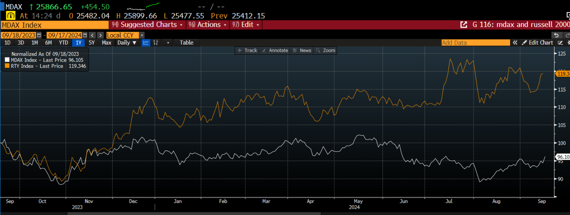Select the candlestick bar chart icon
Image resolution: width=570 pixels, height=215 pixels.
(x=156, y=43)
